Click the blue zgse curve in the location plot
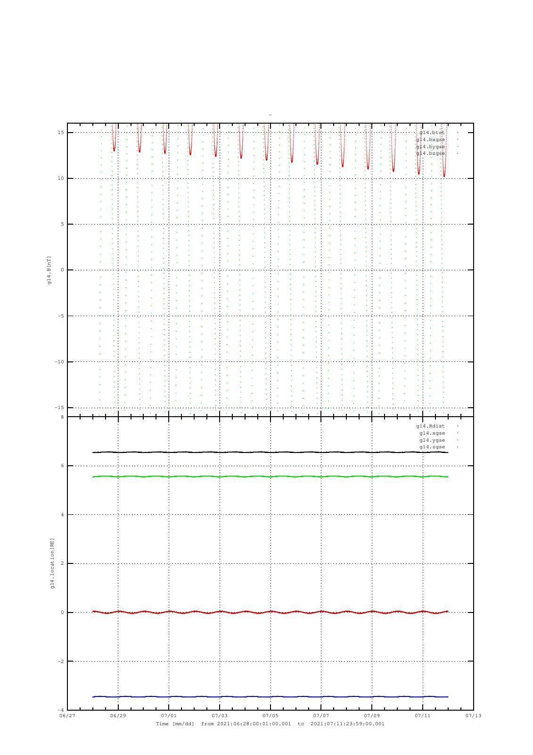 [271, 696]
